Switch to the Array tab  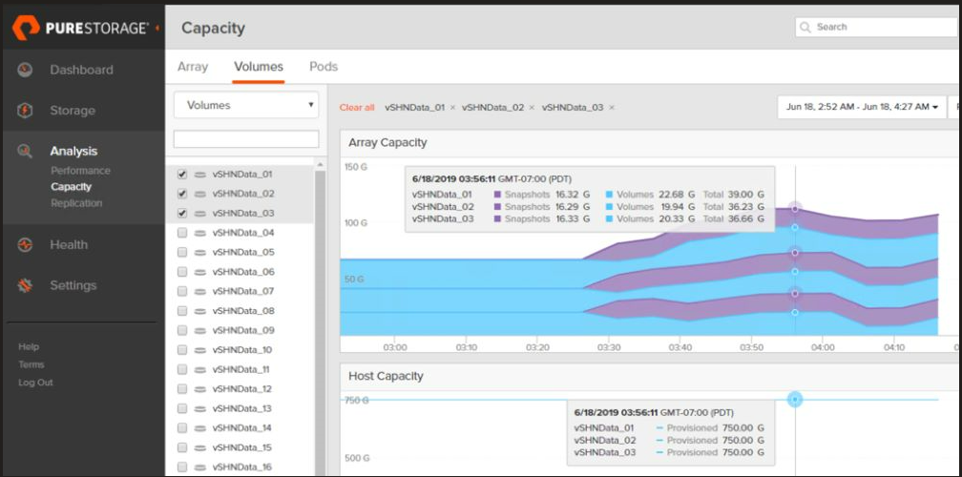tap(193, 66)
